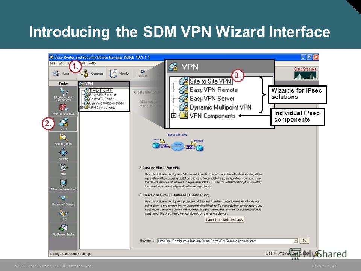Click Launch the selected task button
Viewport: 361px width, 271px height.
click(224, 219)
